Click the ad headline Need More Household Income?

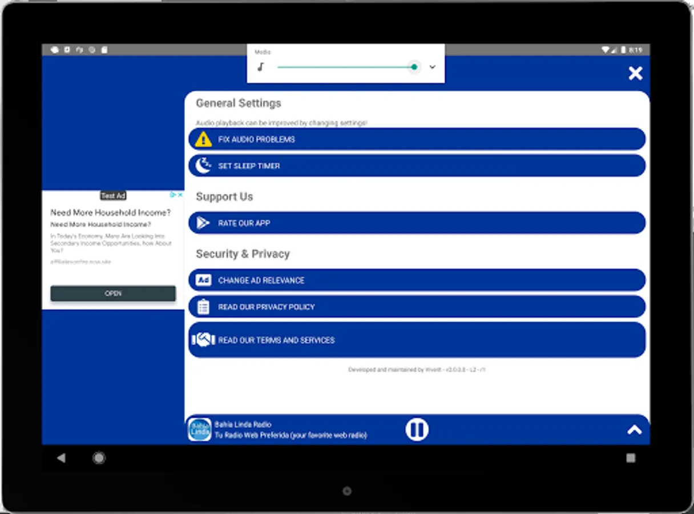[110, 212]
